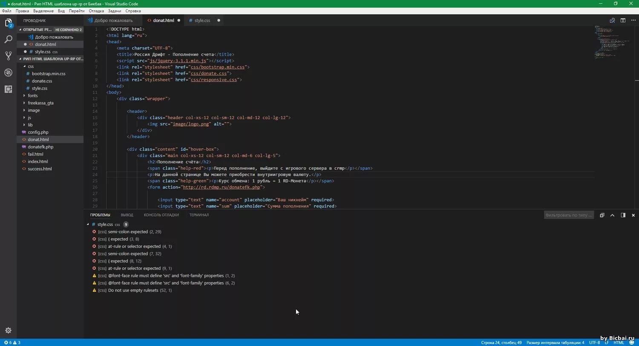Click the Open Changes icon in editor toolbar

tap(612, 20)
